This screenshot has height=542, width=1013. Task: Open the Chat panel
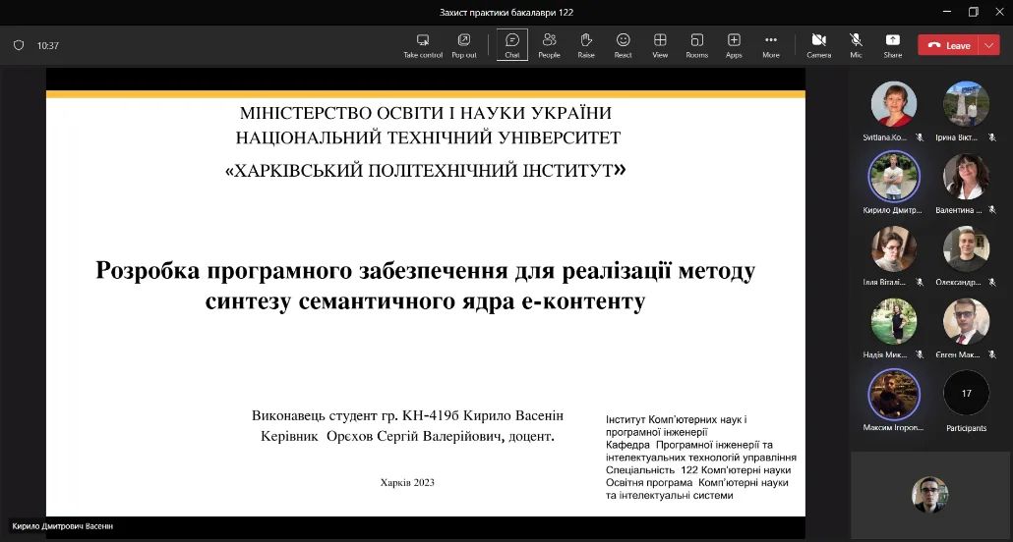coord(511,45)
